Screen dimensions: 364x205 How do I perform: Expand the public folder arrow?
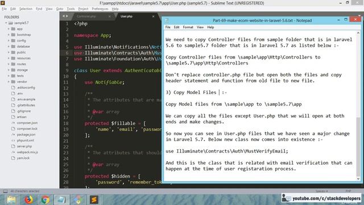[9, 52]
